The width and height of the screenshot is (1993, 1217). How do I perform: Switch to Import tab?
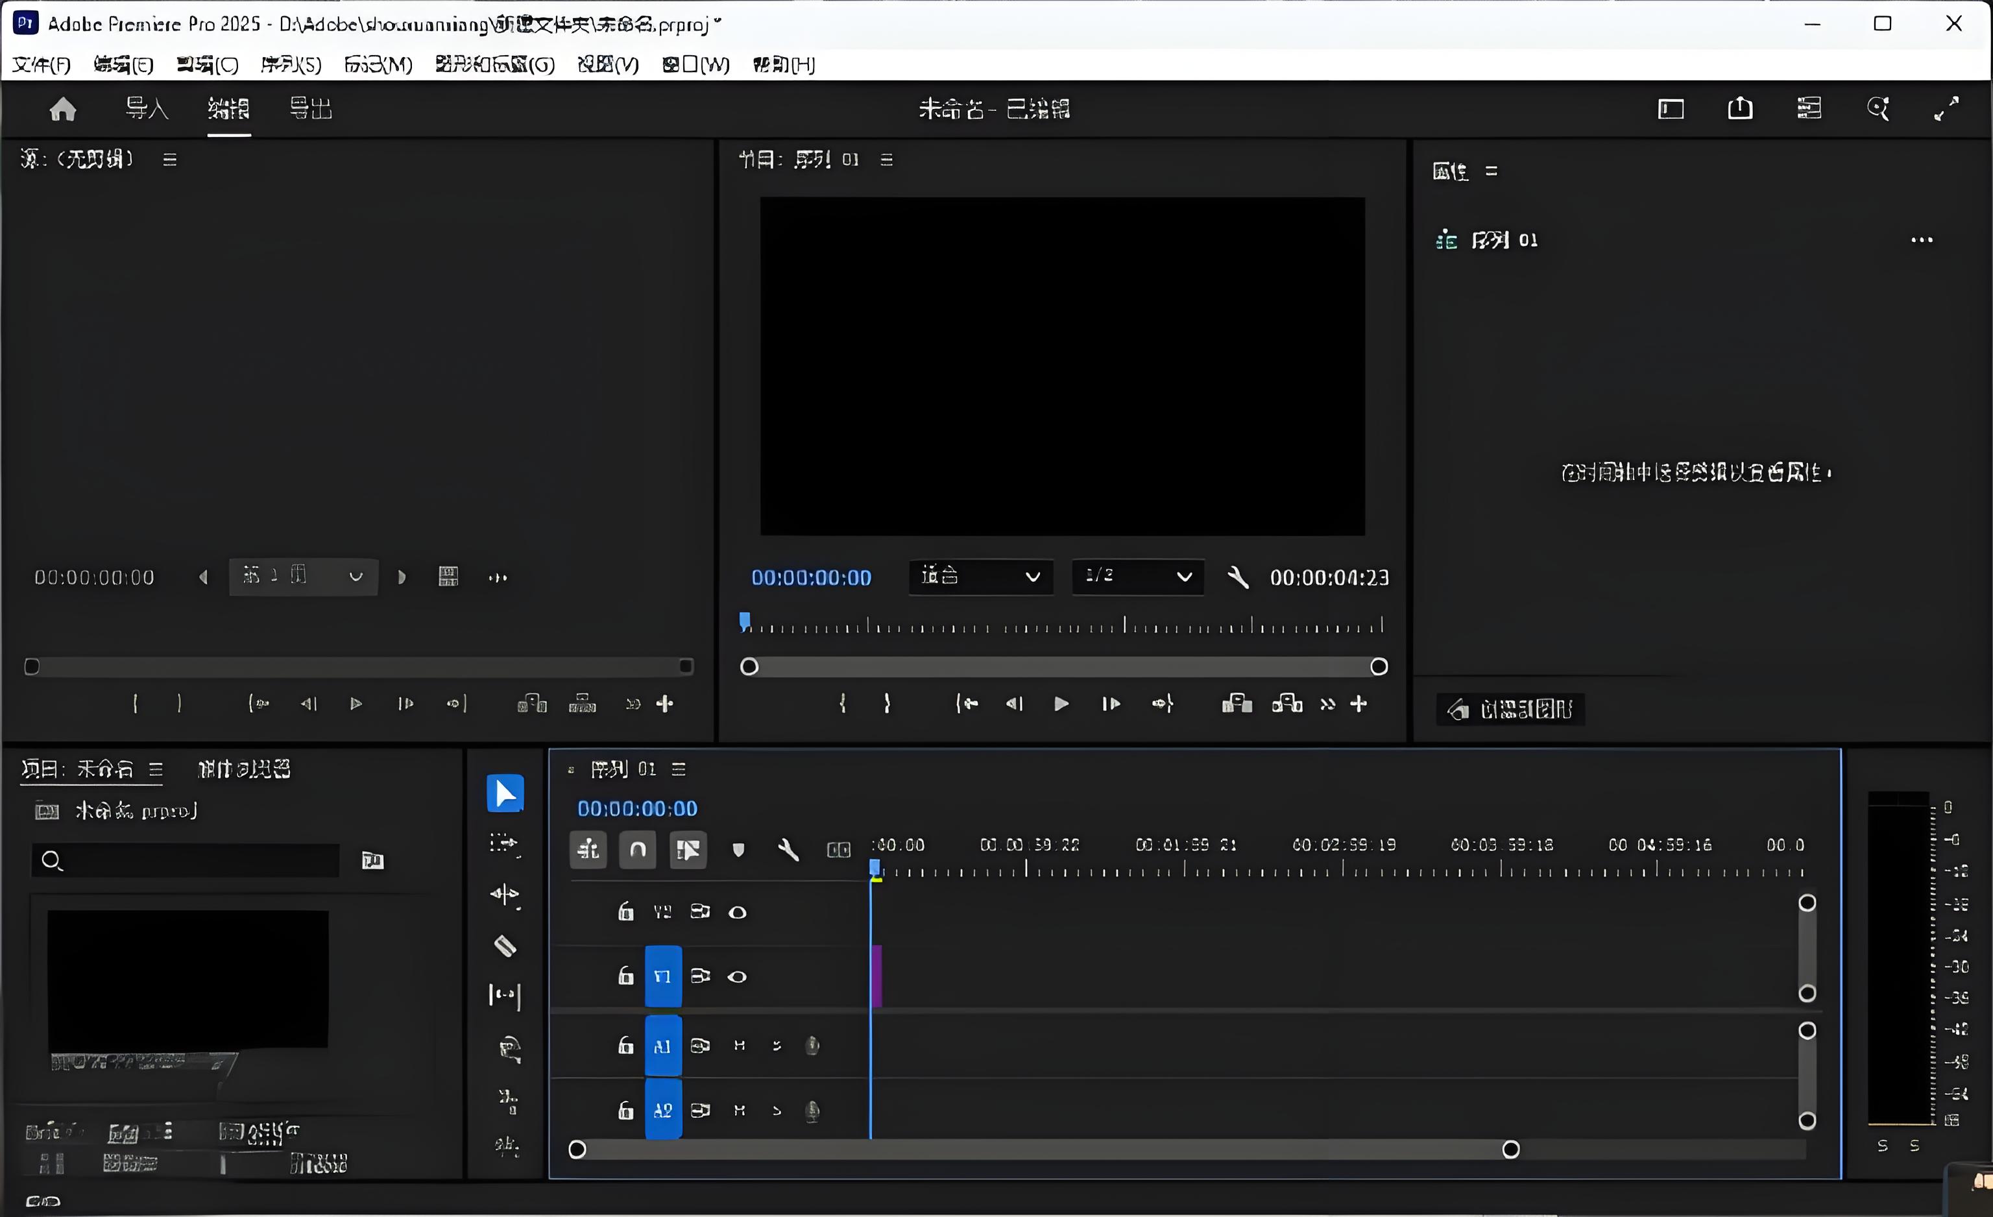coord(147,108)
